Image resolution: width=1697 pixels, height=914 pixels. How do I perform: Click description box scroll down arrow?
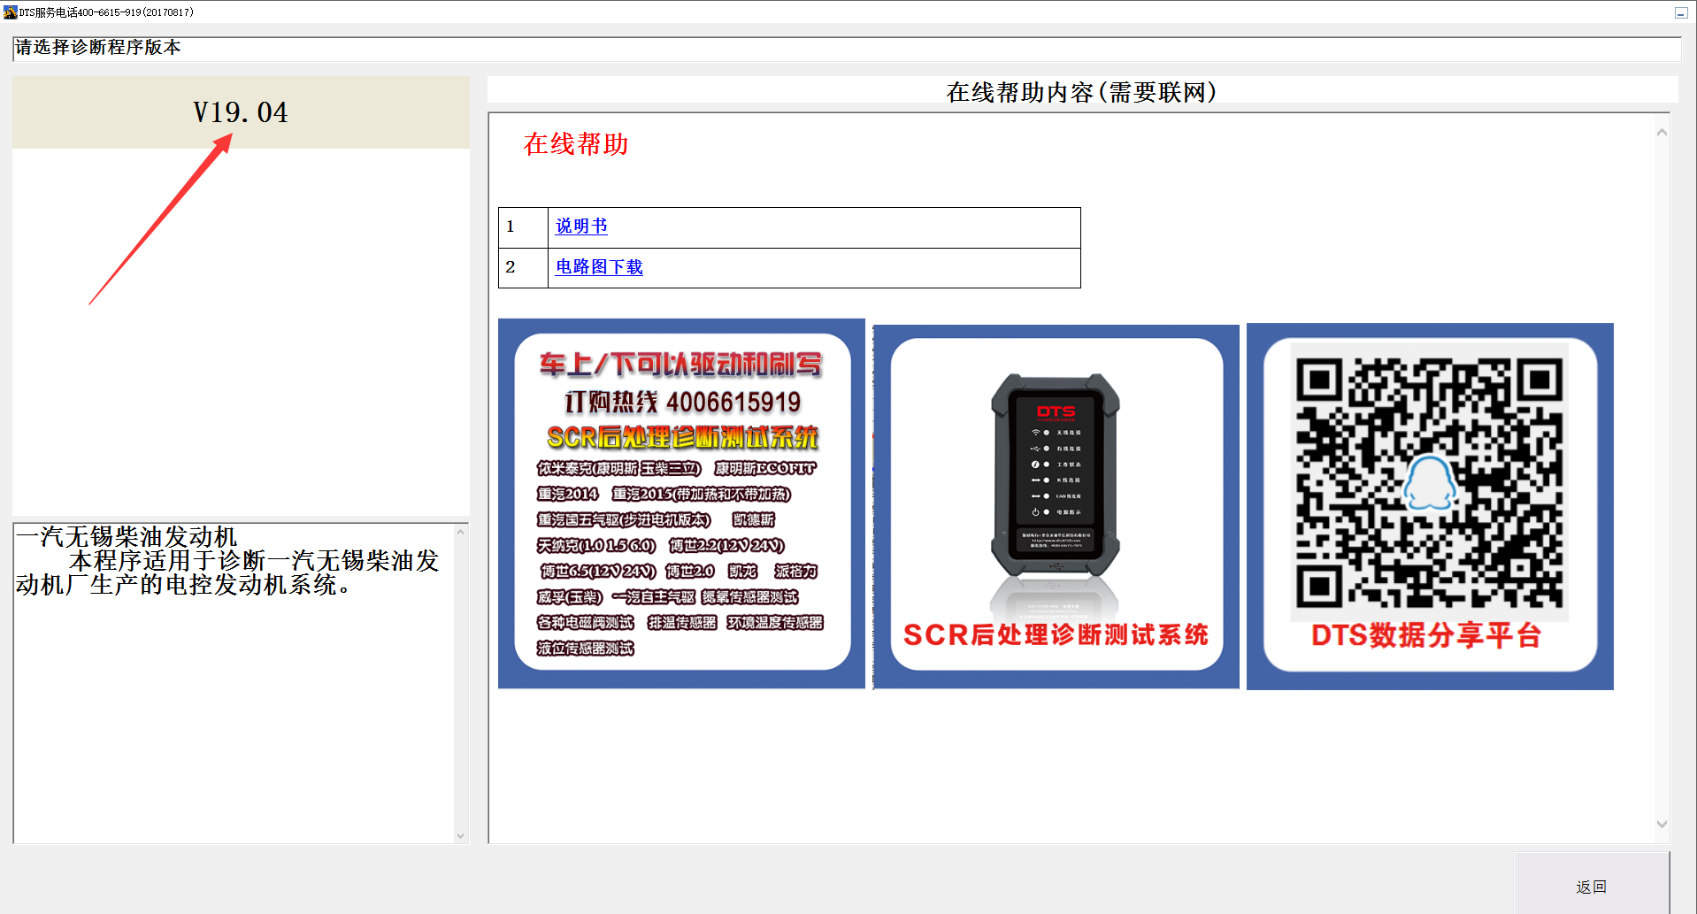pos(460,835)
